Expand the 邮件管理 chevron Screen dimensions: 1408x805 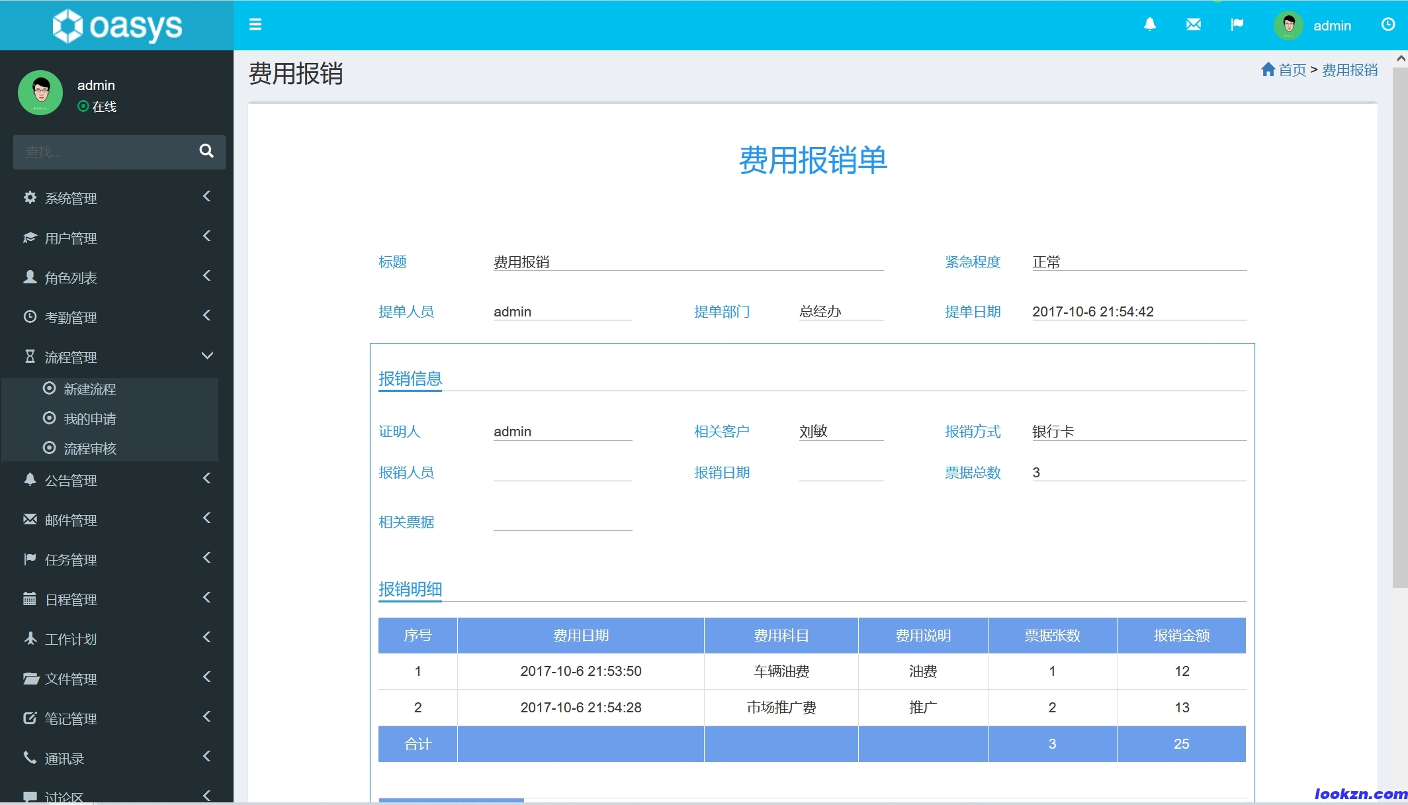tap(207, 518)
